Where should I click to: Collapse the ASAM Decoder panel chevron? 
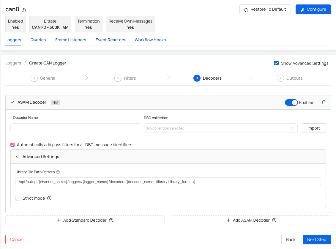tap(12, 102)
